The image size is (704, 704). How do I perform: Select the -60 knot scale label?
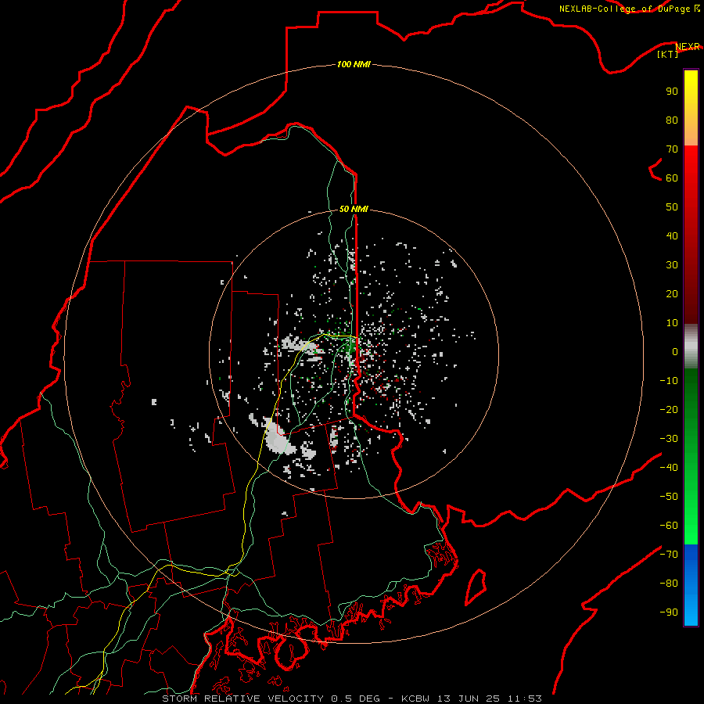[x=669, y=526]
